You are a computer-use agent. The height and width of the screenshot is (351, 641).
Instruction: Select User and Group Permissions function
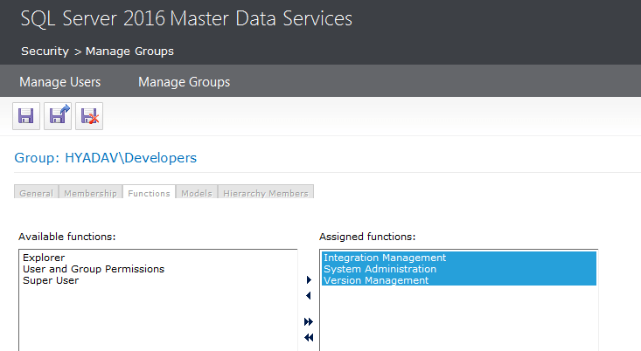(x=157, y=269)
